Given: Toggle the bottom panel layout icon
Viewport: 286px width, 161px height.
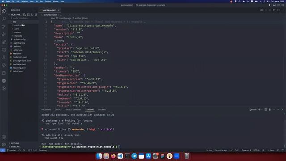Looking at the screenshot, I should (x=274, y=5).
